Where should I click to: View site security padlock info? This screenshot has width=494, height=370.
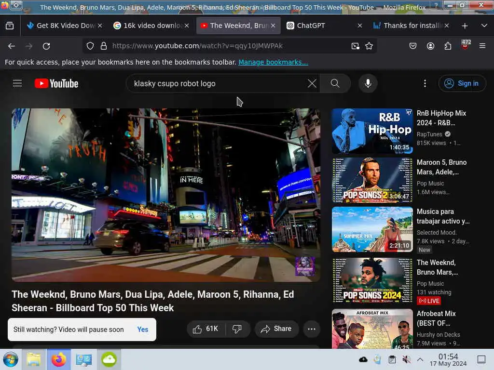[x=103, y=46]
